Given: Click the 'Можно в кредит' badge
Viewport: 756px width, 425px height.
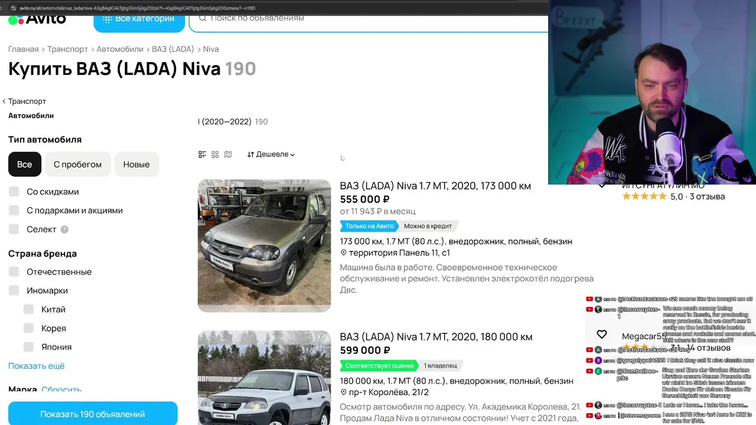Looking at the screenshot, I should pyautogui.click(x=428, y=226).
